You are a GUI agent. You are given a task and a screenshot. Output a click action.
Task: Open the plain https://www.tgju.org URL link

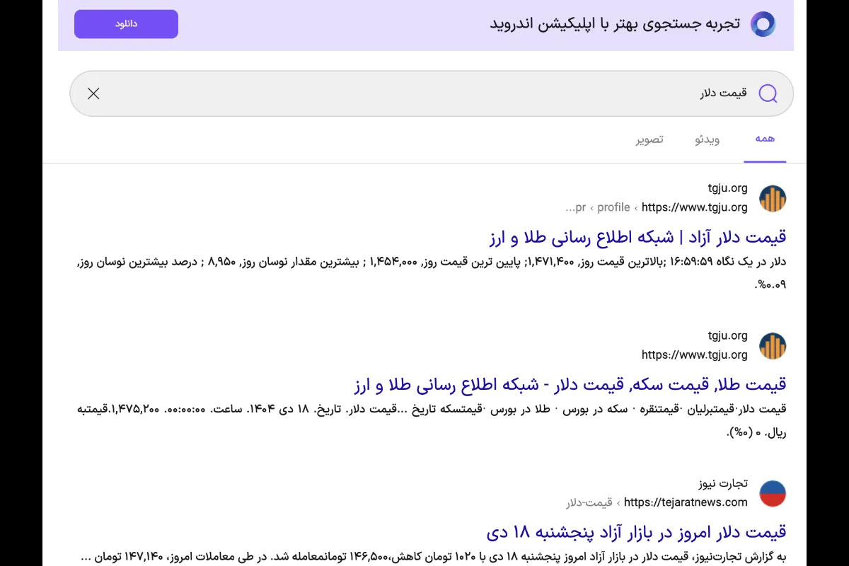694,354
